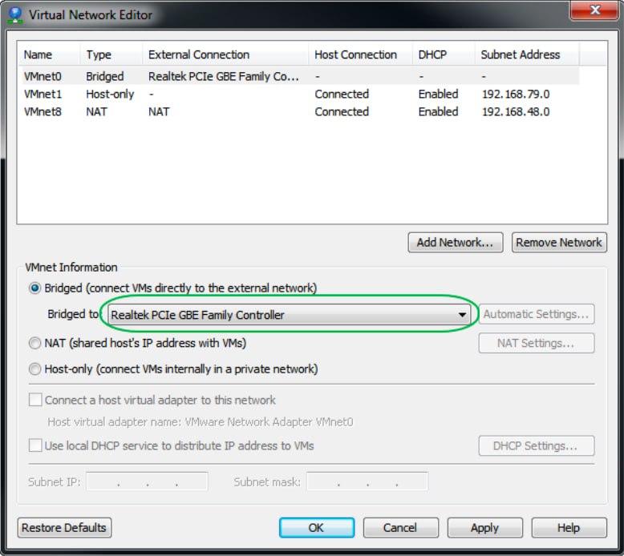624x556 pixels.
Task: Open Automatic Settings
Action: (537, 314)
